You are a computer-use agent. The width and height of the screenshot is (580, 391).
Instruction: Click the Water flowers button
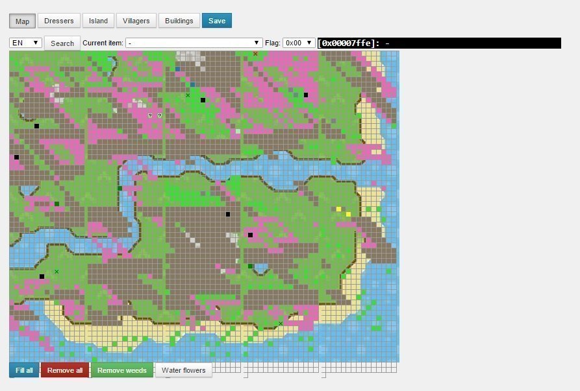tap(183, 370)
